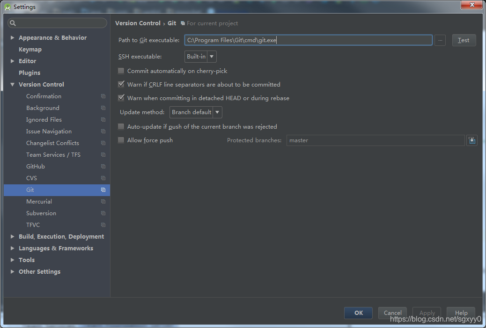Expand Appearance & Behavior section
This screenshot has width=486, height=328.
pyautogui.click(x=12, y=37)
